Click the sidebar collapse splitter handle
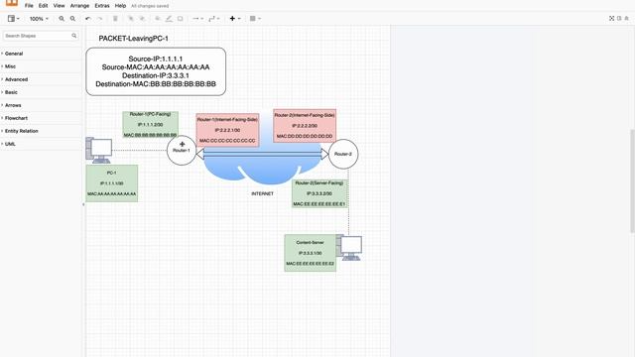Viewport: 635px width, 357px height. [83, 204]
